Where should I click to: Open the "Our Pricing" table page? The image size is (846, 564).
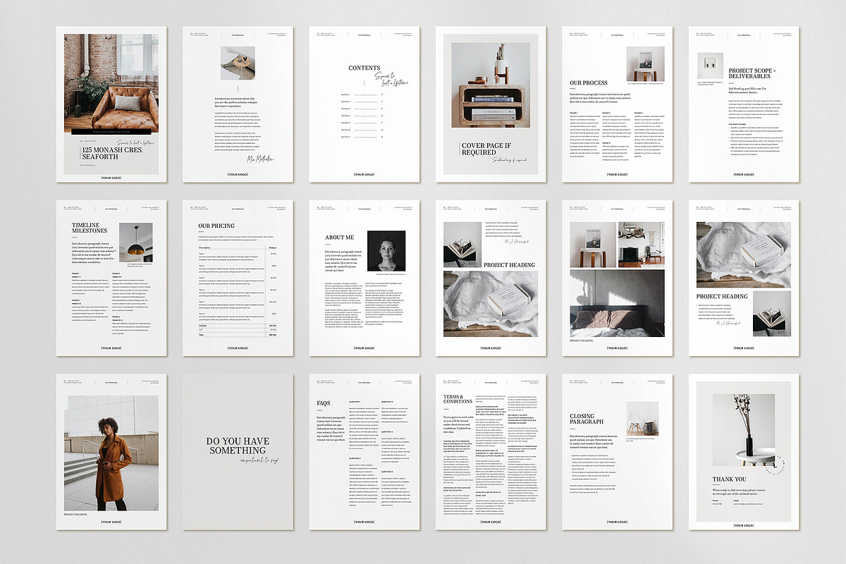[x=216, y=224]
